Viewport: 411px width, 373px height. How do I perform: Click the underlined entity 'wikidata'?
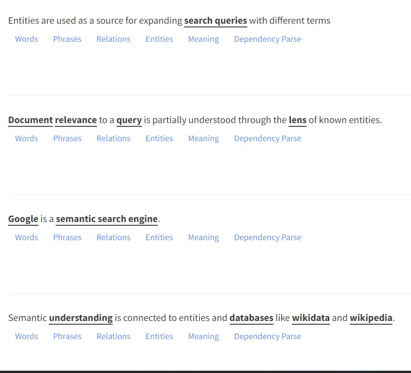tap(311, 318)
